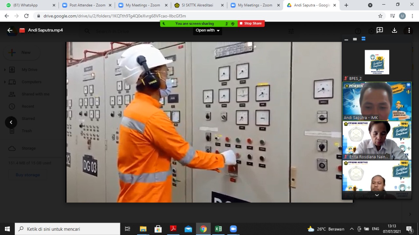Open the 'Open with' dropdown
419x235 pixels.
208,30
